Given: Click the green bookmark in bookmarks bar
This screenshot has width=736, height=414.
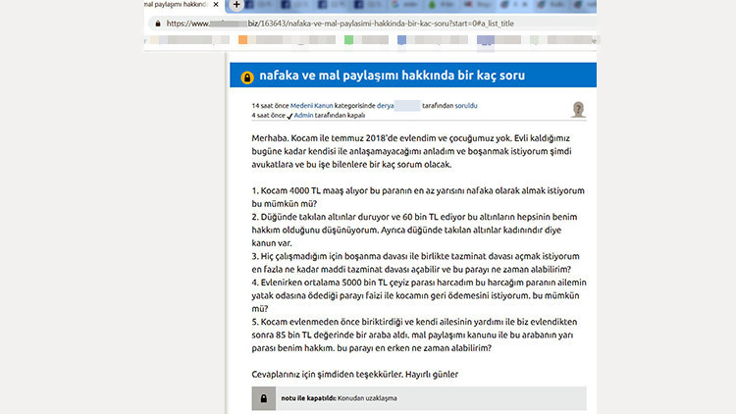Looking at the screenshot, I should pos(348,40).
